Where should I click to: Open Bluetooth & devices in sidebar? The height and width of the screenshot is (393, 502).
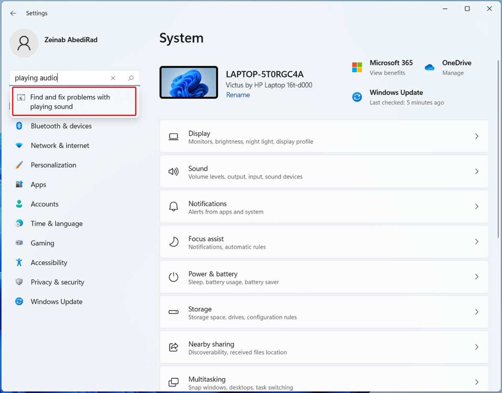tap(61, 126)
